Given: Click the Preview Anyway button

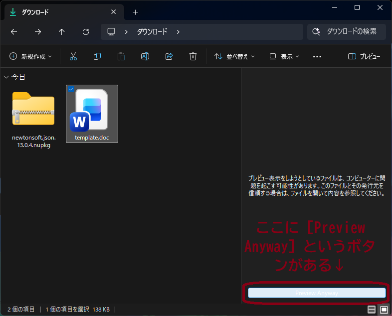Looking at the screenshot, I should coord(317,293).
